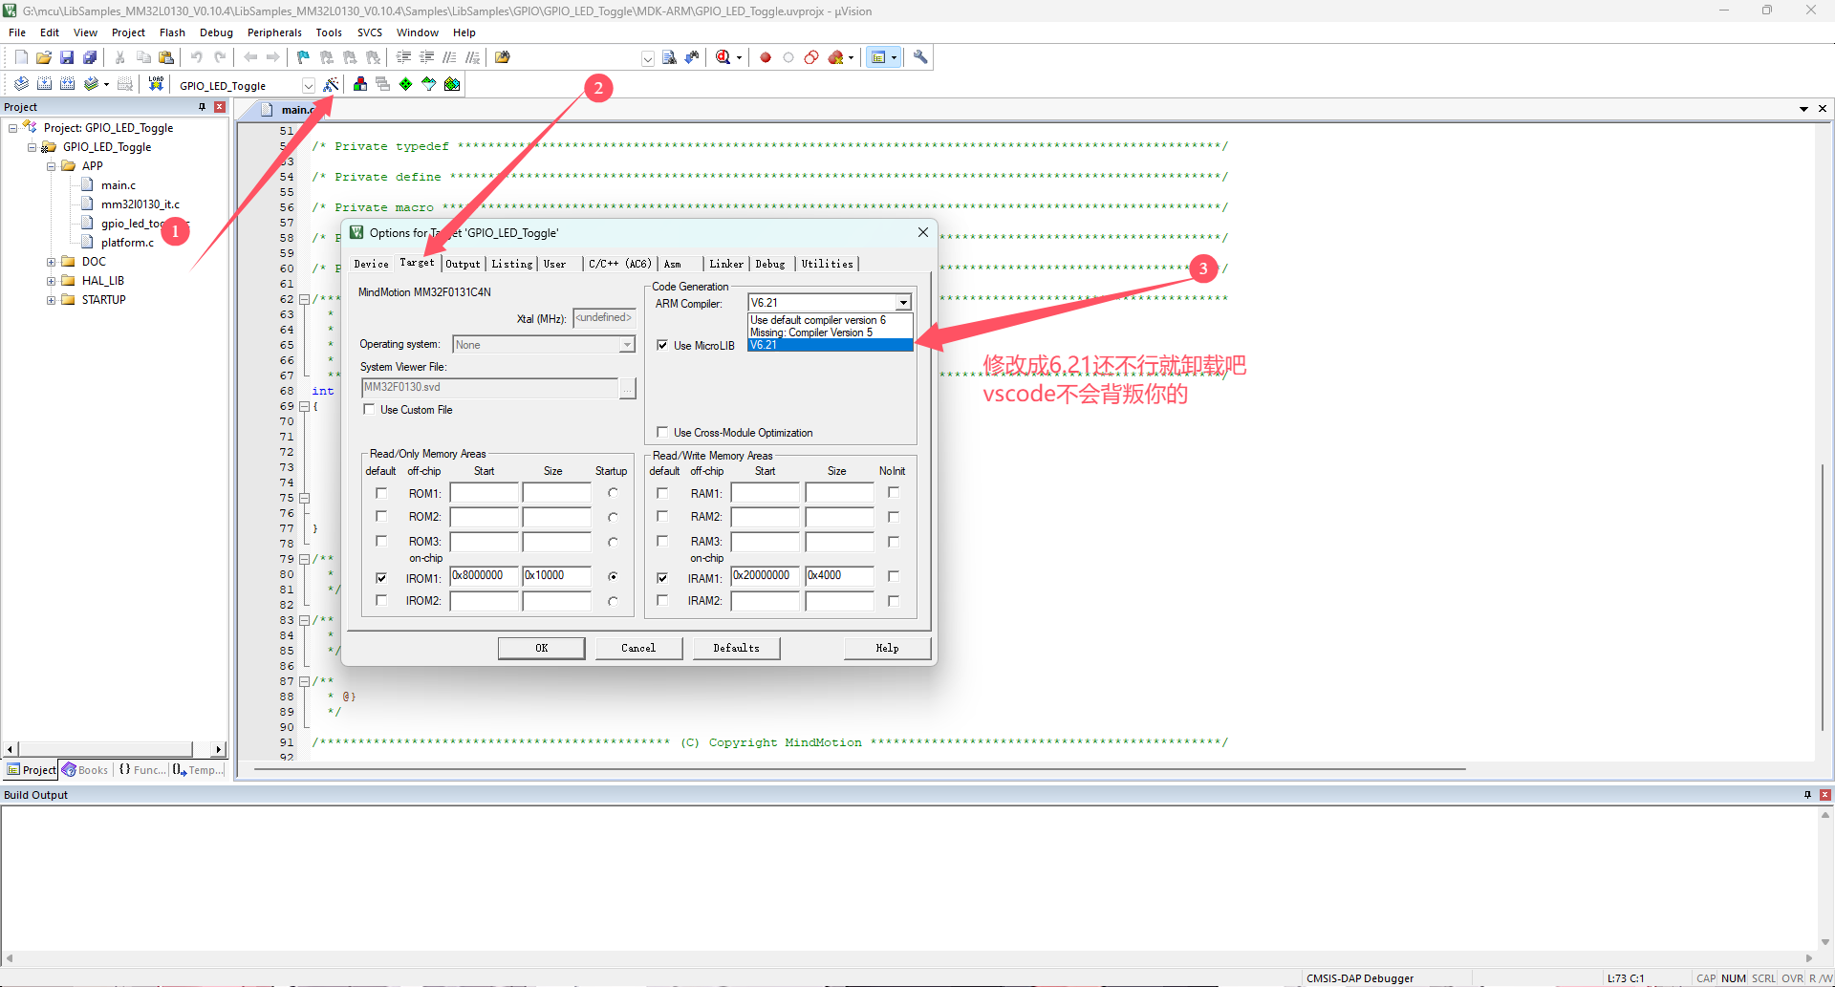The height and width of the screenshot is (987, 1835).
Task: Enable Use Cross-Module Optimization checkbox
Action: [x=662, y=433]
